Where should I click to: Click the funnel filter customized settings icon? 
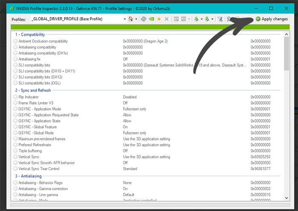click(220, 19)
